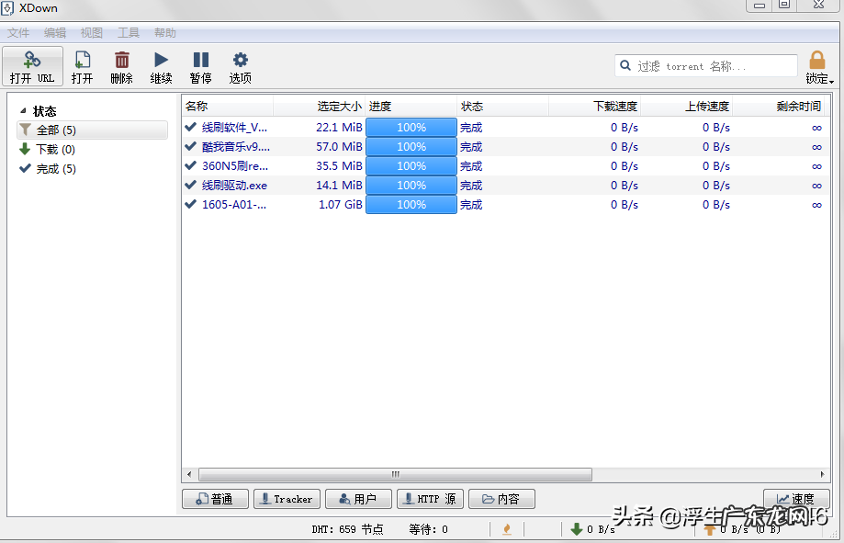Screen dimensions: 844x543
Task: Open the 编辑 menu
Action: coord(55,33)
